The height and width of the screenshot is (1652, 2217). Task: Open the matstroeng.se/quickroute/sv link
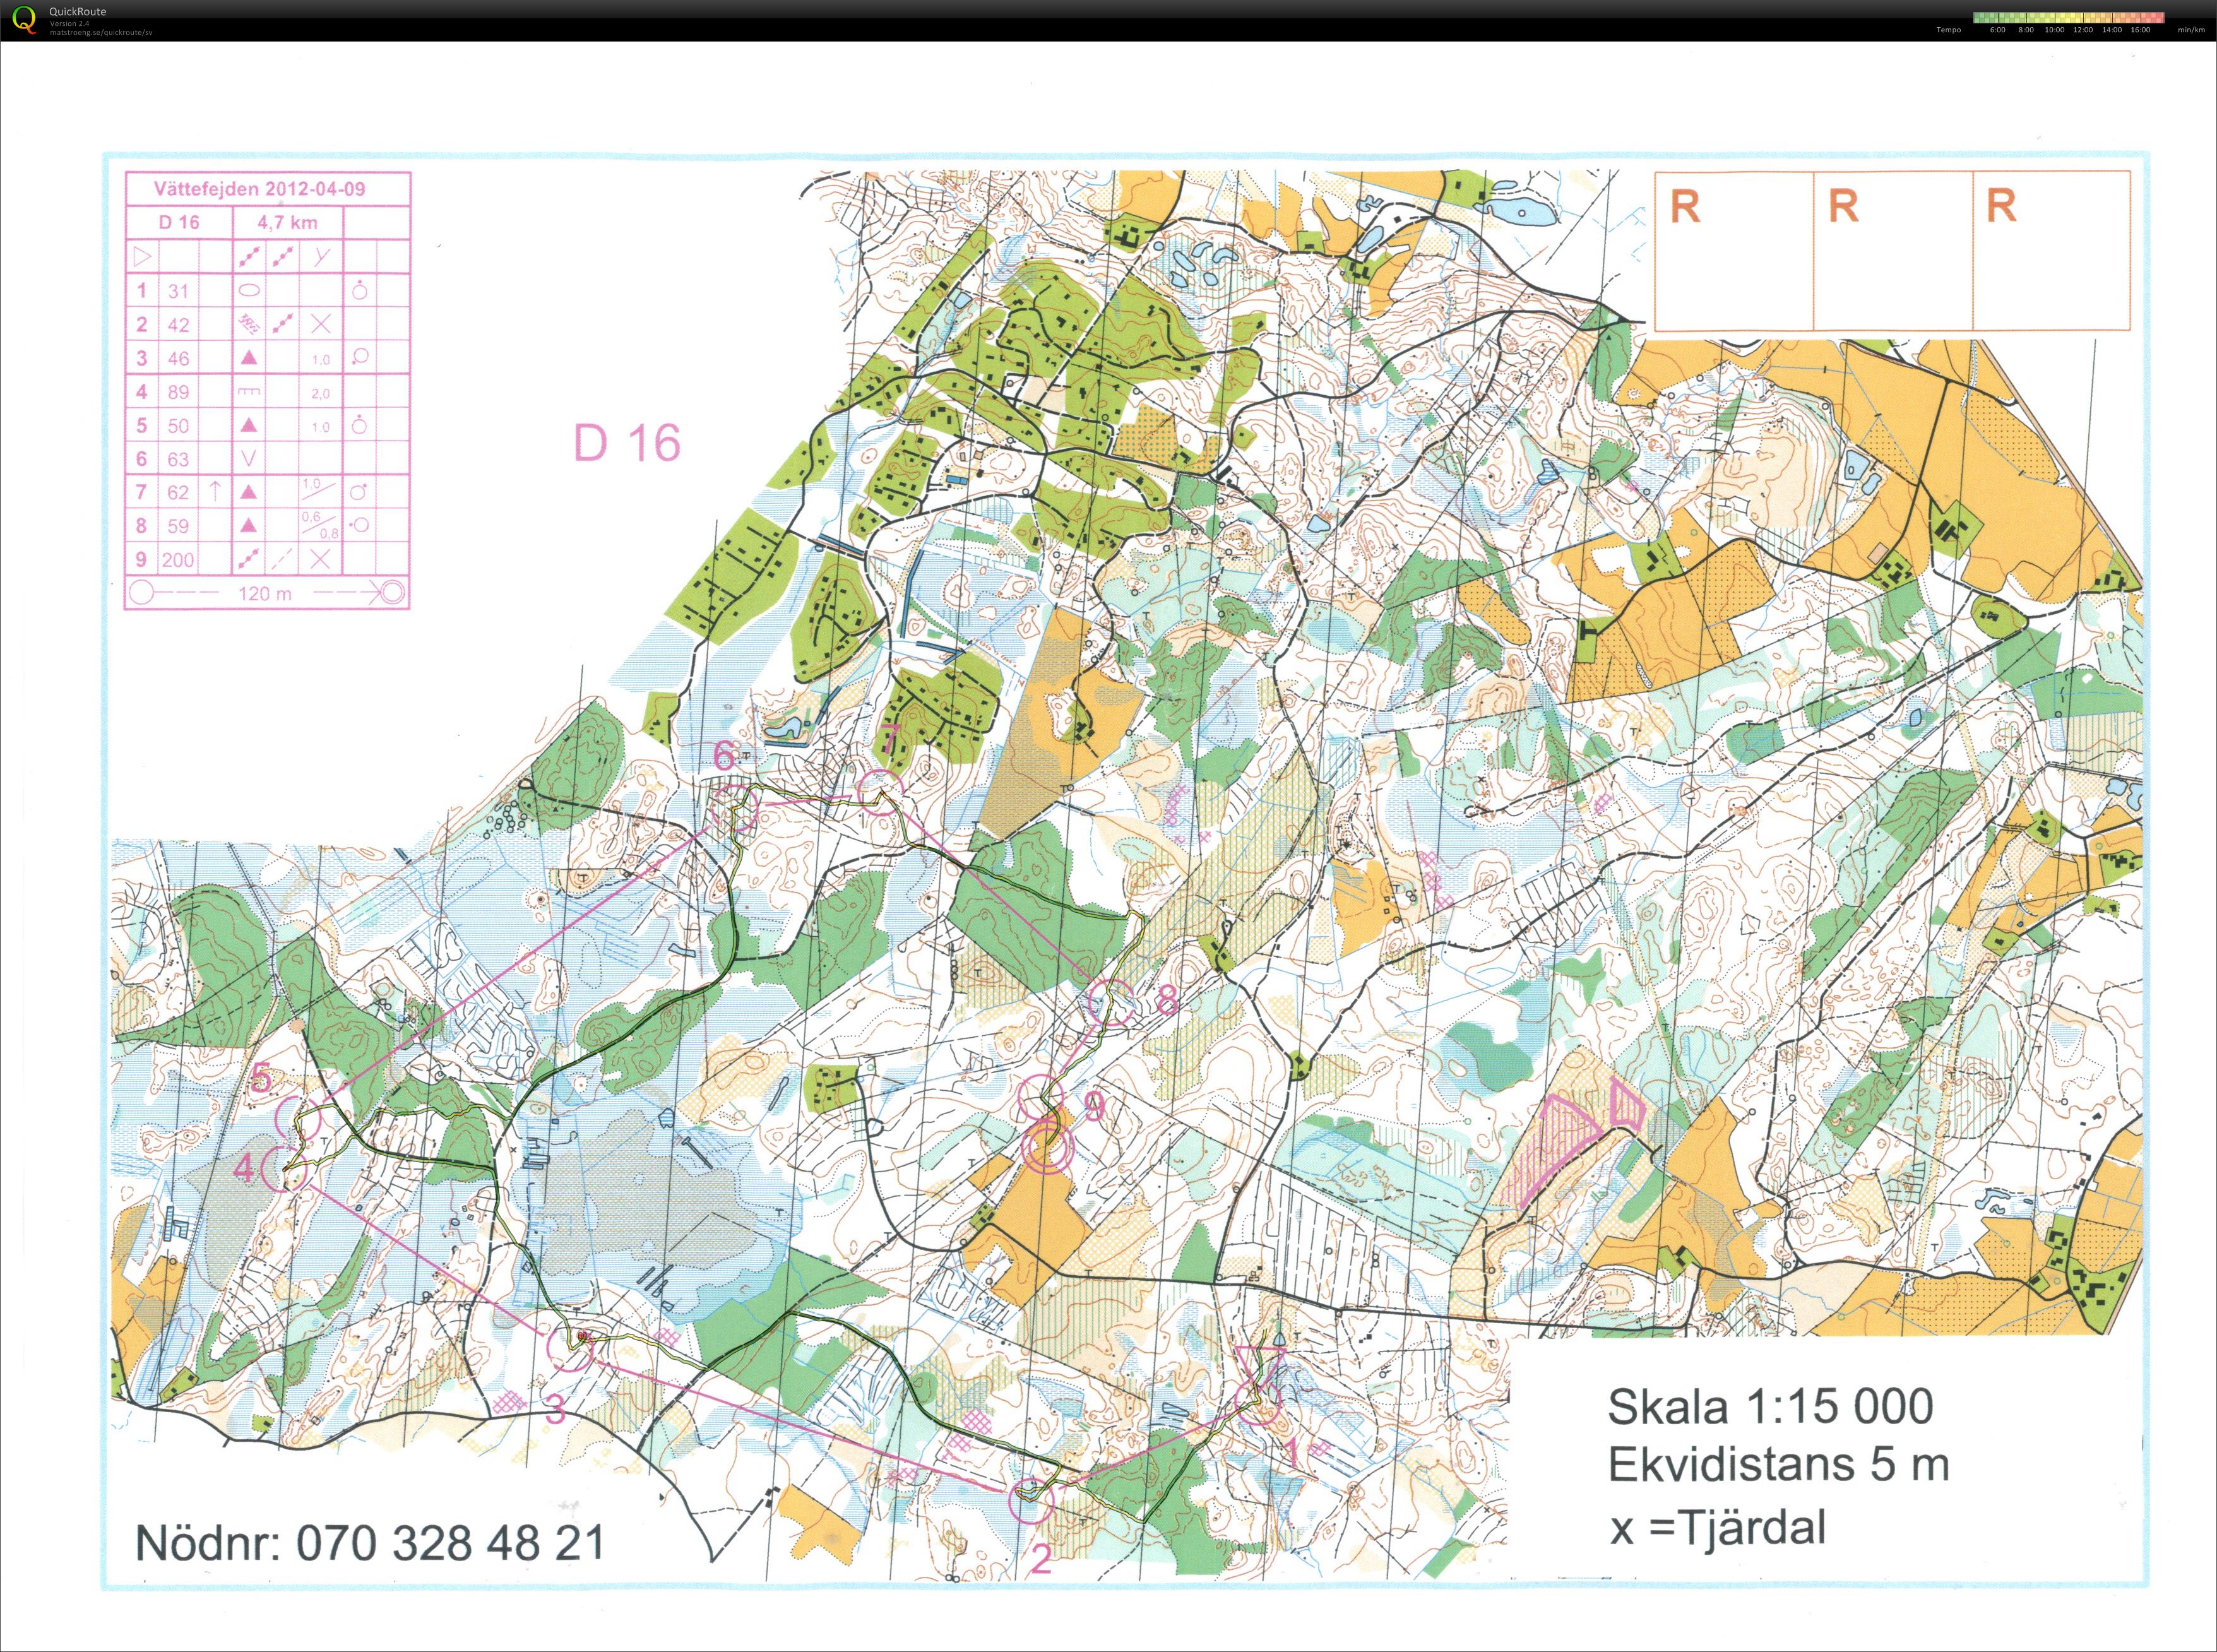point(101,32)
